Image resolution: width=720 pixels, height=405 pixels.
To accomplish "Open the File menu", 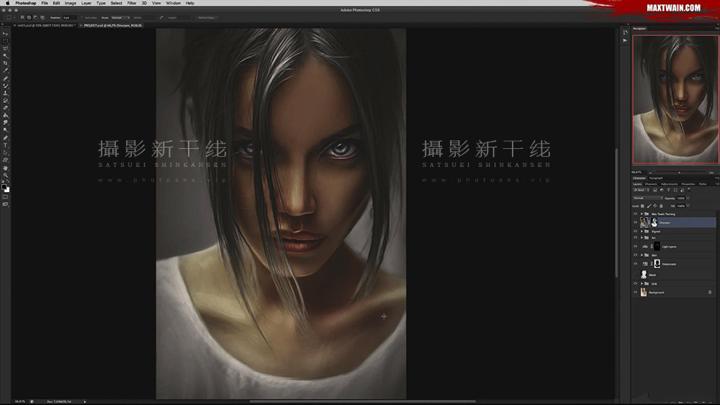I will pyautogui.click(x=45, y=3).
